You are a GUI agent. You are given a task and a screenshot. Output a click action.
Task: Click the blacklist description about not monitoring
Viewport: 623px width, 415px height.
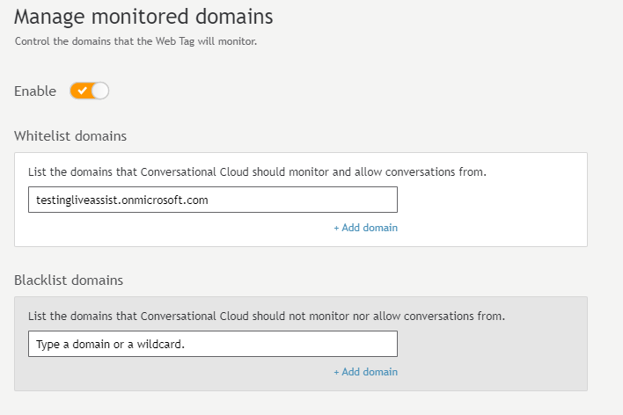(x=267, y=317)
